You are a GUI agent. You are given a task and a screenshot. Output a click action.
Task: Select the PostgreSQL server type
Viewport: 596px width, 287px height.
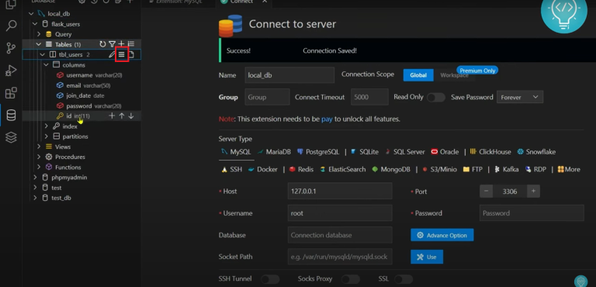(318, 152)
